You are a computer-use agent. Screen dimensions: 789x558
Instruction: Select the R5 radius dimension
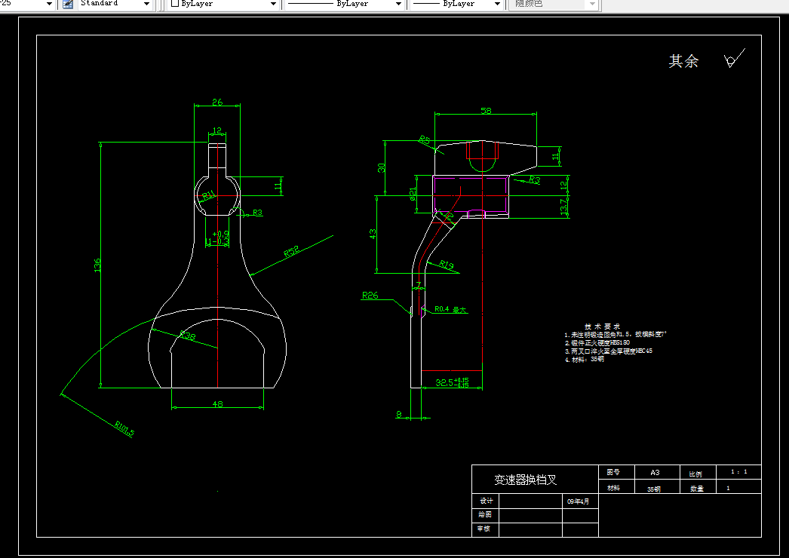coord(425,140)
